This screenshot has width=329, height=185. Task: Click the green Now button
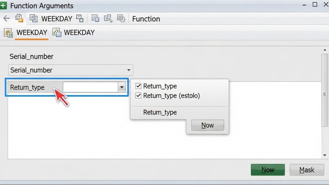[x=268, y=170]
